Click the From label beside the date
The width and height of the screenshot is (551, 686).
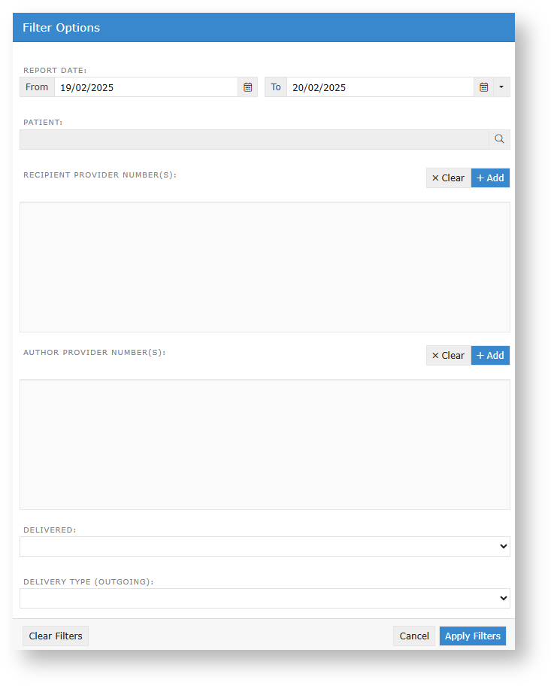(37, 87)
